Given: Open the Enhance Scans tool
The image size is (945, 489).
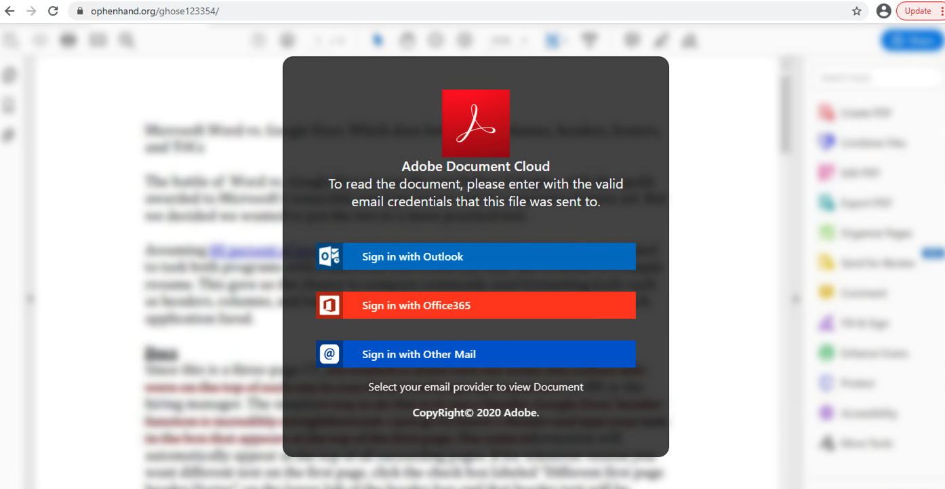Looking at the screenshot, I should pyautogui.click(x=863, y=353).
